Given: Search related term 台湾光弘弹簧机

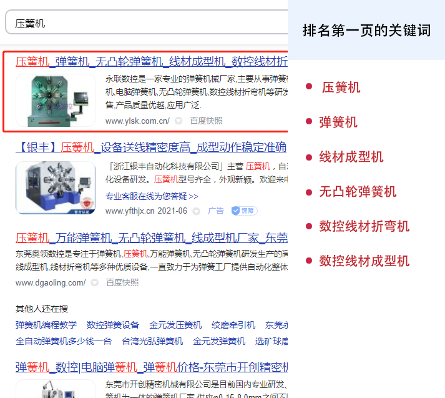Looking at the screenshot, I should pyautogui.click(x=152, y=341).
